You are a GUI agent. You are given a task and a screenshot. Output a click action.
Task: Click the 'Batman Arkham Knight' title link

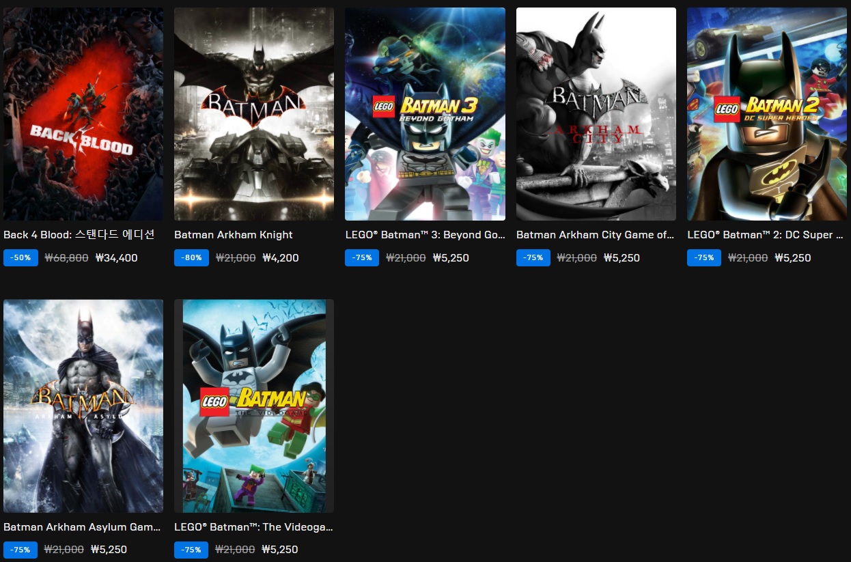(x=234, y=235)
